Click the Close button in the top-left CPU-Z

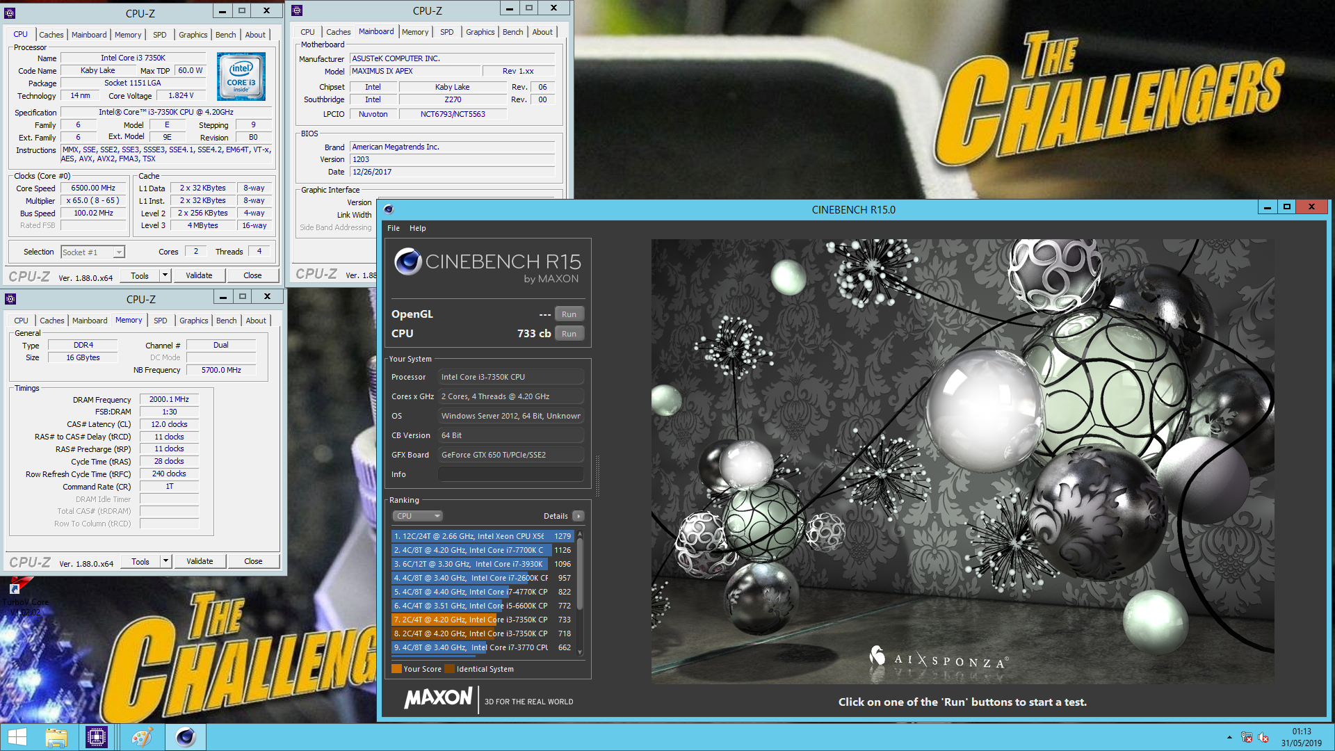[x=252, y=275]
